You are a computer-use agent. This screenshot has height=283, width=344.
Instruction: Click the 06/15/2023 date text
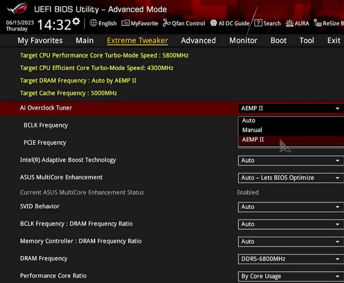tap(20, 22)
